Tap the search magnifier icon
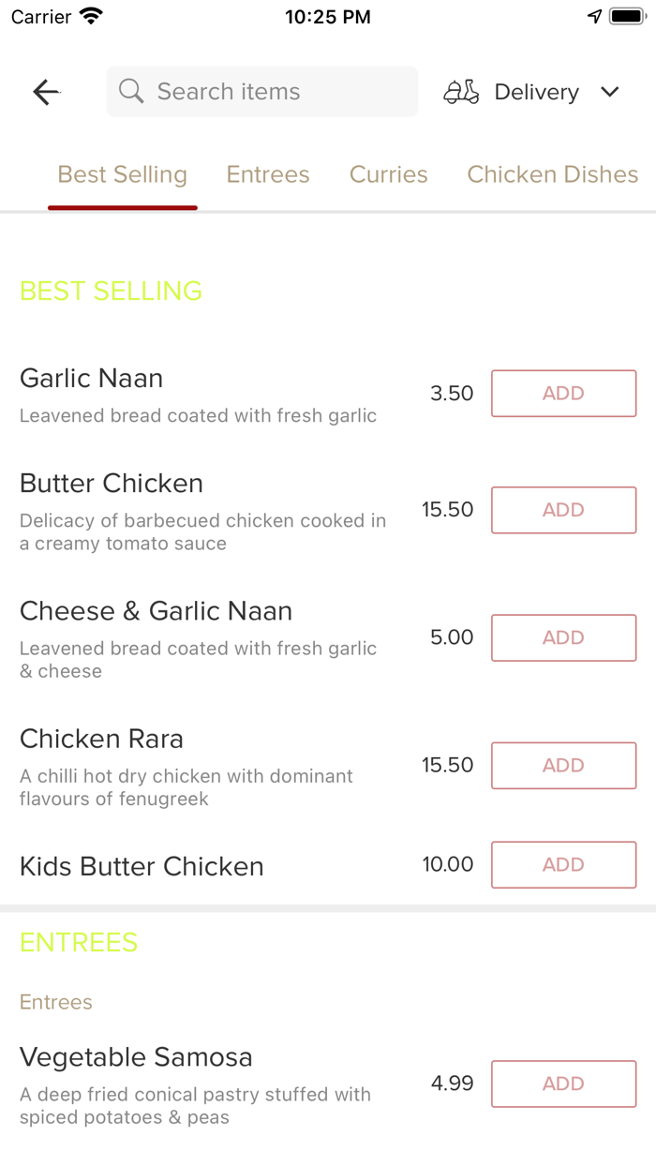Screen dimensions: 656x1166 (131, 92)
